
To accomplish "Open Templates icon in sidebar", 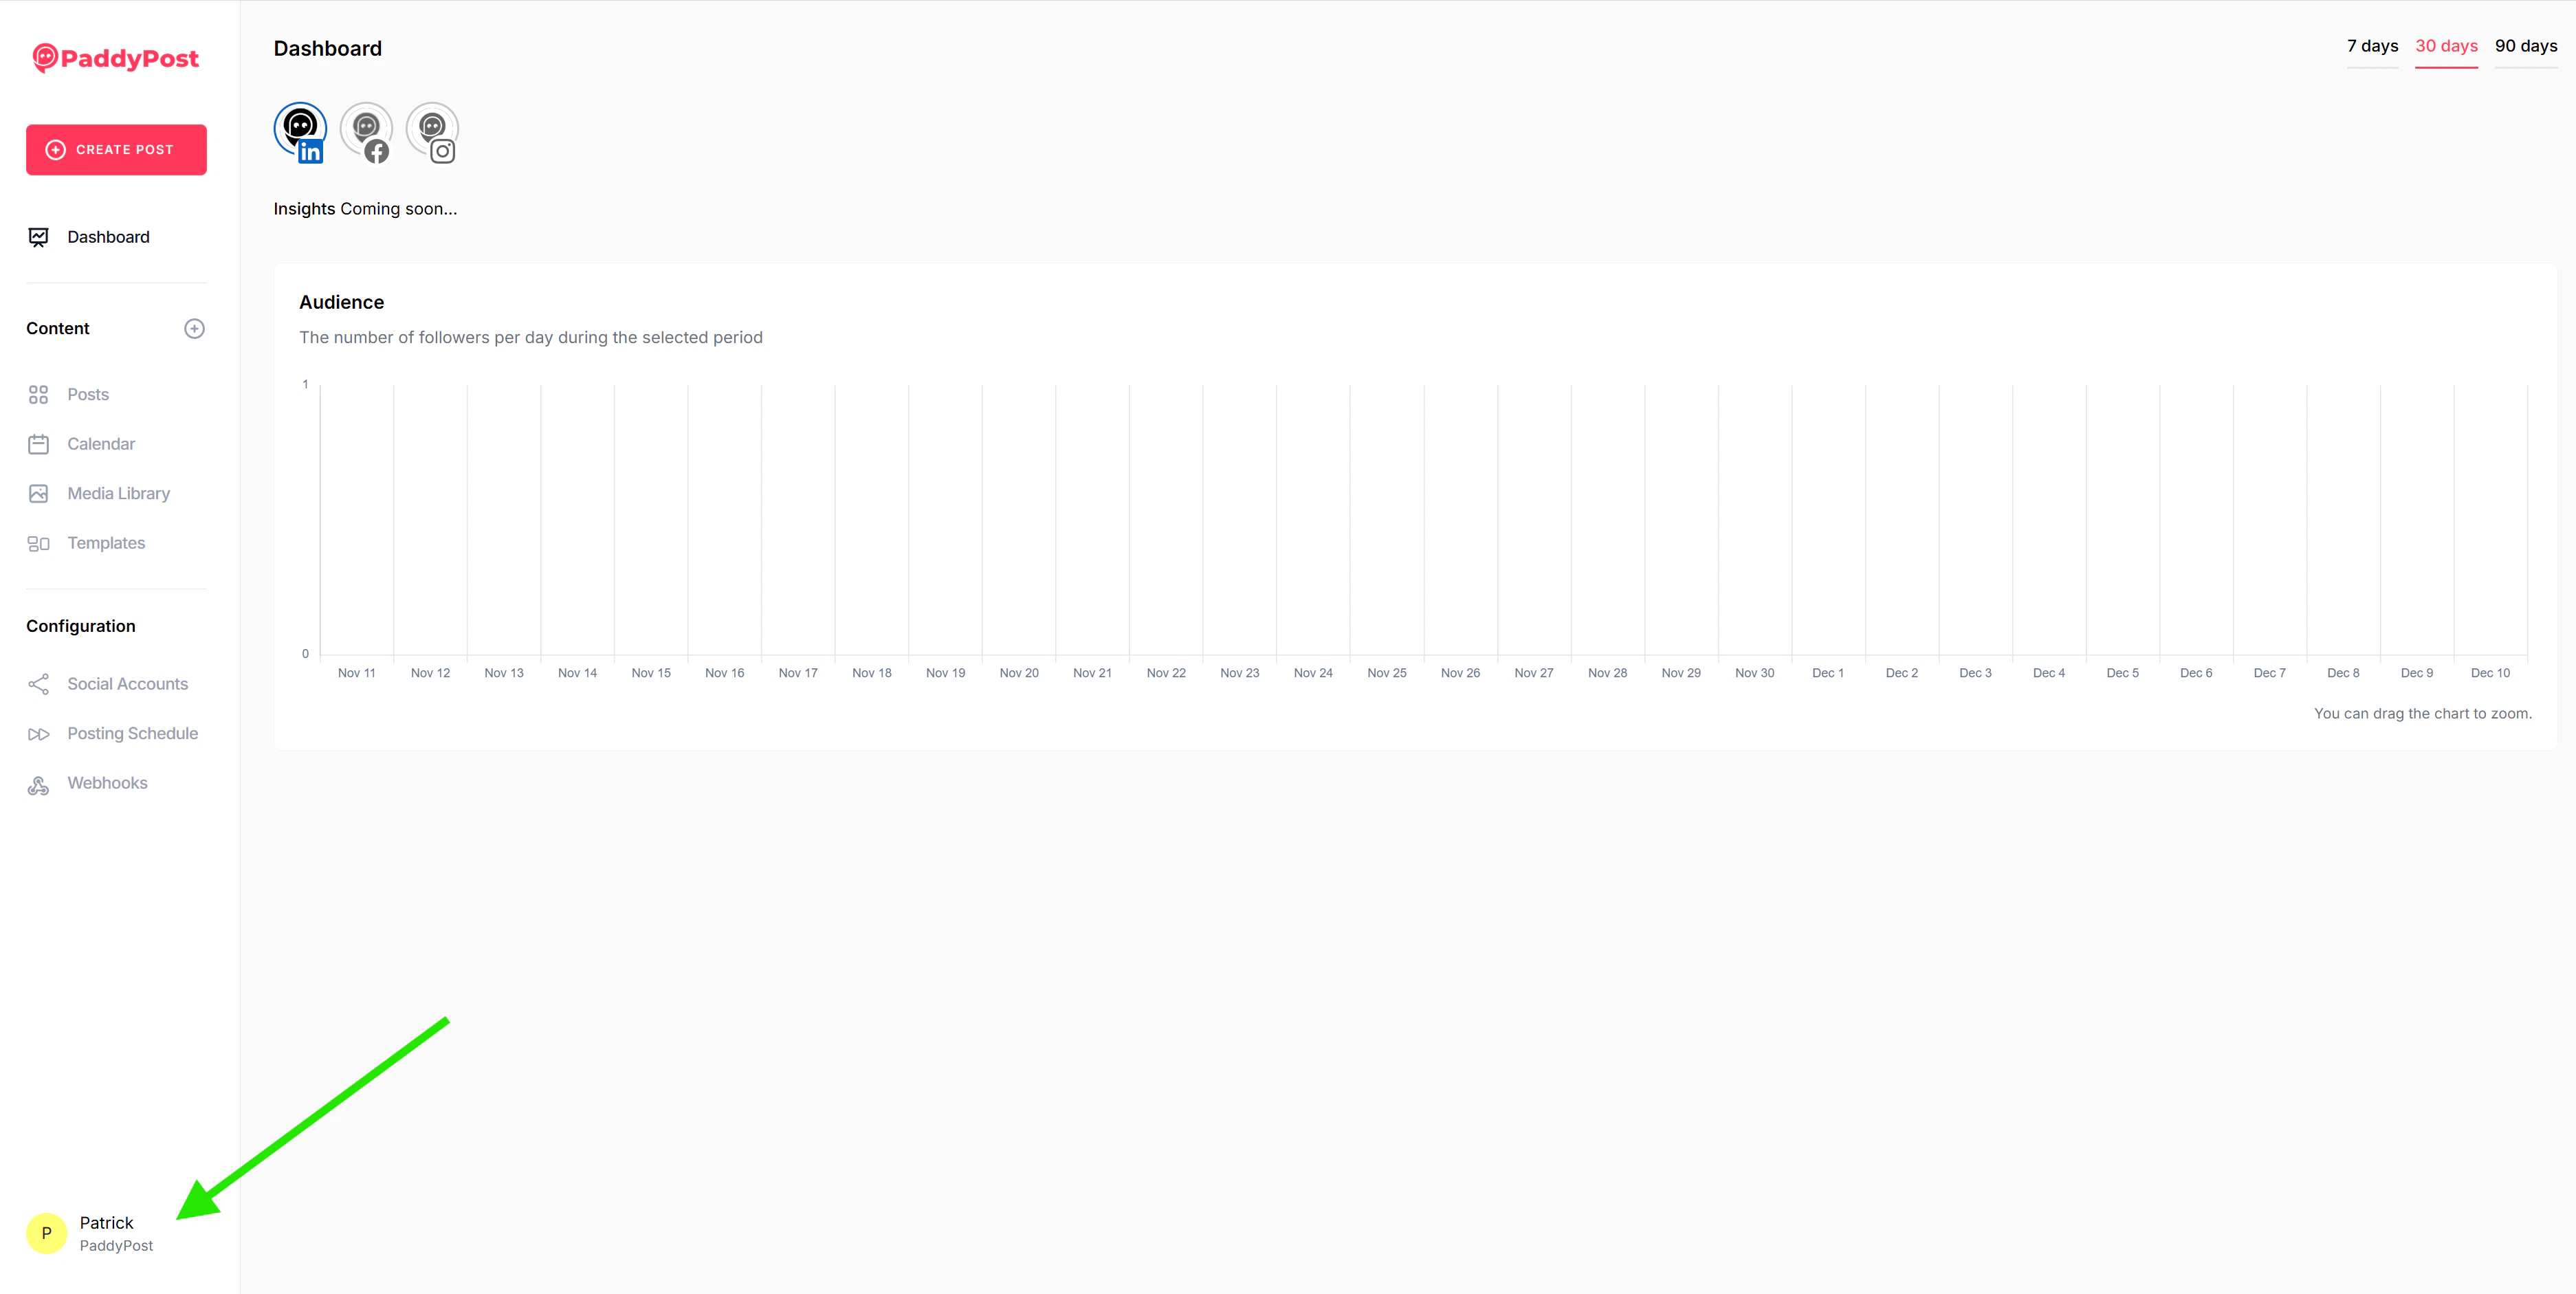I will coord(39,544).
